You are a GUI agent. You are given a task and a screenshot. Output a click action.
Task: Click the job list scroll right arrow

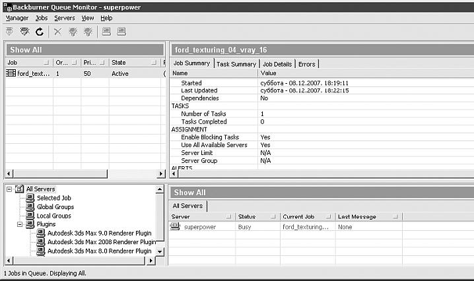[161, 173]
